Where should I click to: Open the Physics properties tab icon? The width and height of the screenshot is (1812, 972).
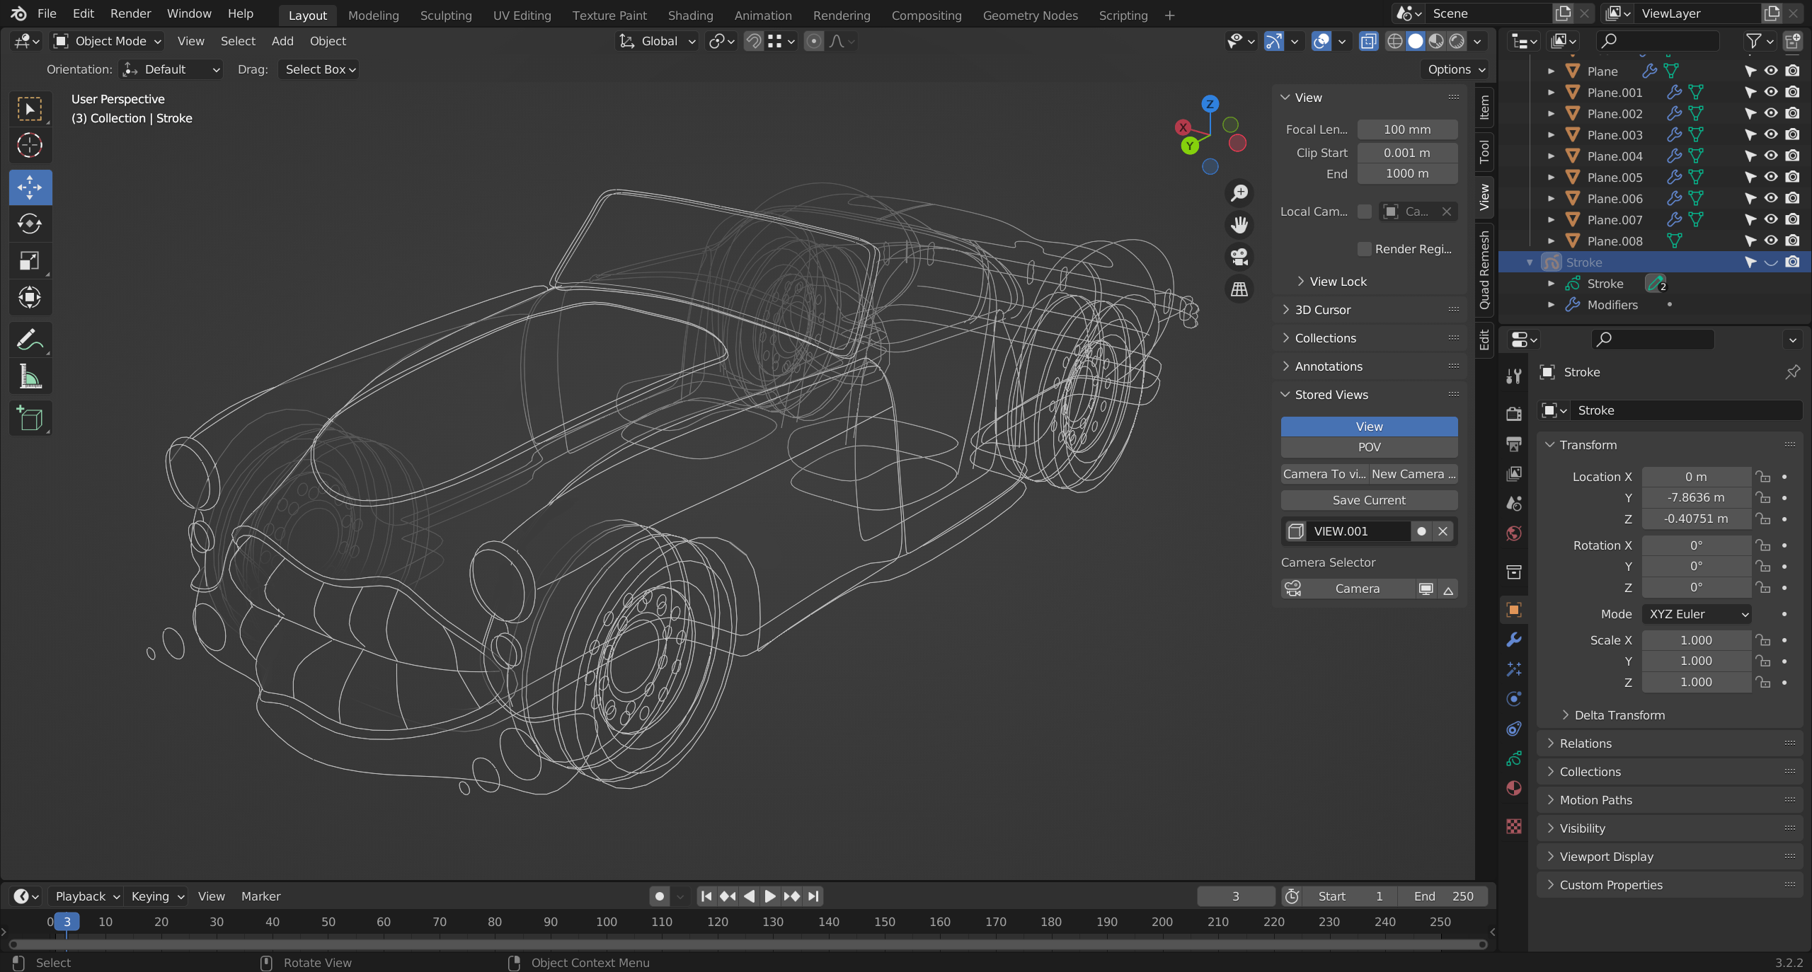tap(1514, 699)
